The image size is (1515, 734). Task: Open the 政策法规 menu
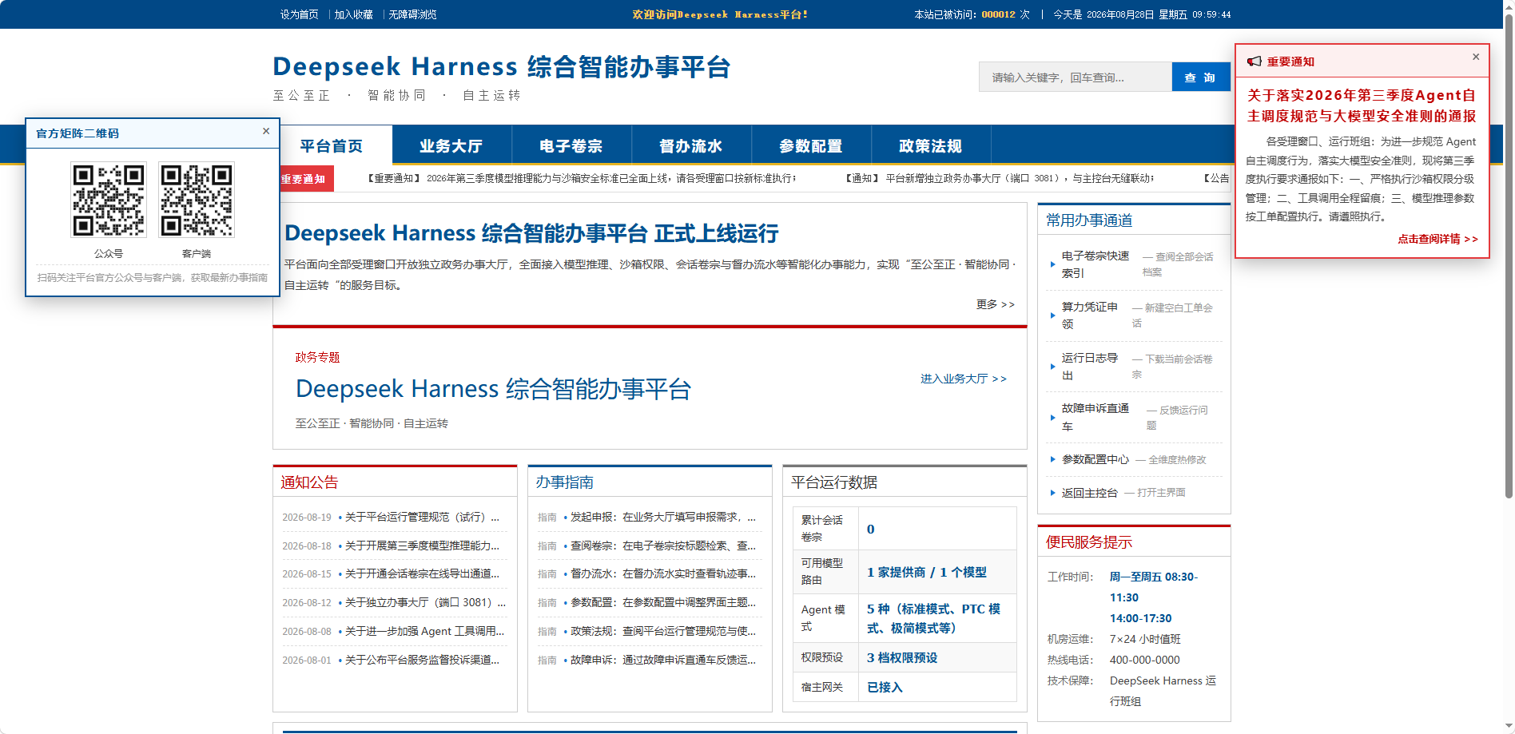click(931, 145)
